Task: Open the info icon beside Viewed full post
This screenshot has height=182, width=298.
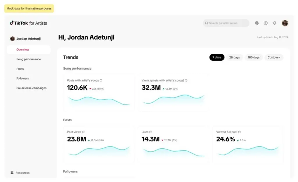Action: pos(239,132)
